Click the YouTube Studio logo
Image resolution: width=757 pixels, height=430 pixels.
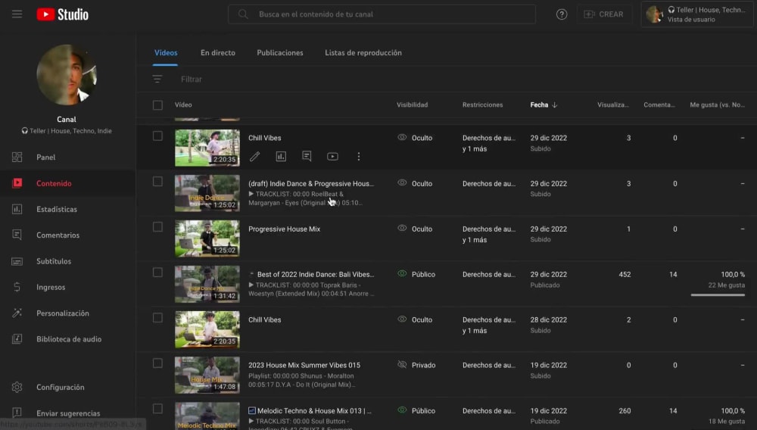tap(63, 14)
